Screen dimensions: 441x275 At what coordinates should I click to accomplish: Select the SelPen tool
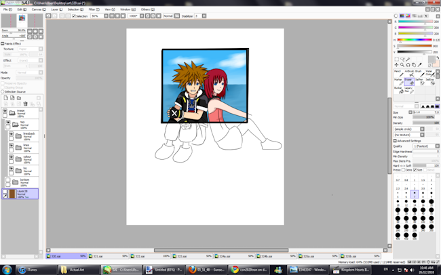click(419, 81)
